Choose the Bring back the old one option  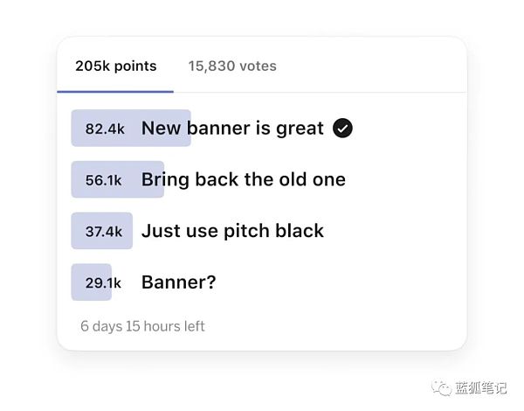[x=243, y=179]
